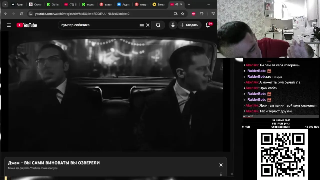Switch to the (76) YouTube tab
Viewport: 320px width, 180px height.
point(70,4)
